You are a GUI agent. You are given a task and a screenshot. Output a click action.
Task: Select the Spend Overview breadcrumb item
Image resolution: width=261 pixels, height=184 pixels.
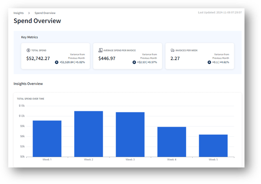(45, 13)
